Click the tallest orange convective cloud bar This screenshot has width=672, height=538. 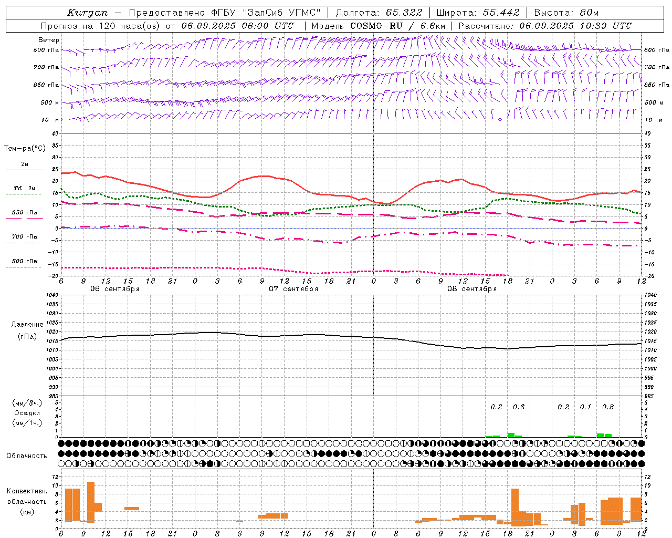[x=91, y=502]
